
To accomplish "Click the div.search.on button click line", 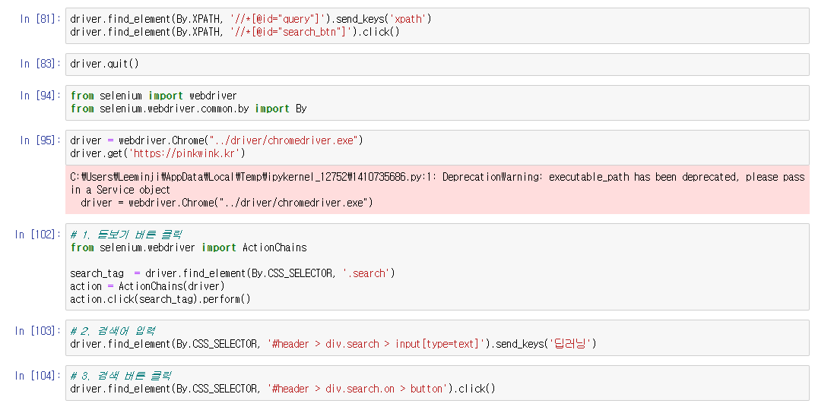I will (282, 389).
